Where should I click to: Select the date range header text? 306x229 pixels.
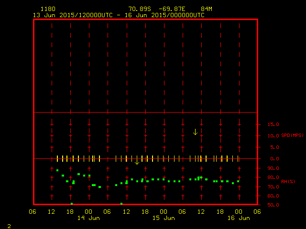pos(119,15)
